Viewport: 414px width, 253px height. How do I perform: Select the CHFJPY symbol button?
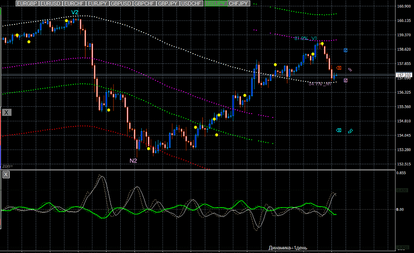click(239, 3)
